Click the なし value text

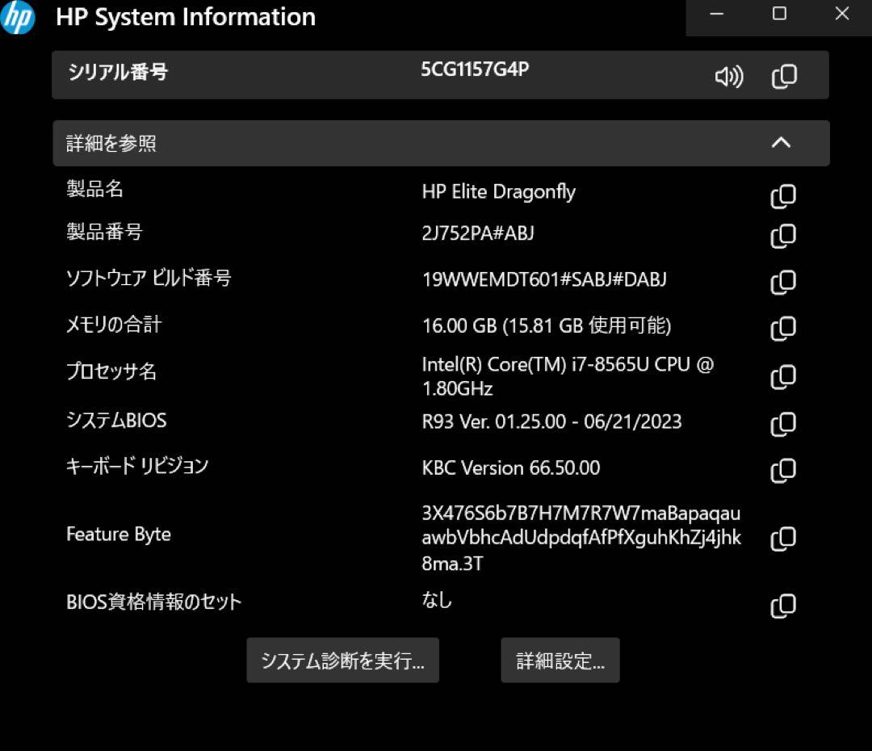437,600
